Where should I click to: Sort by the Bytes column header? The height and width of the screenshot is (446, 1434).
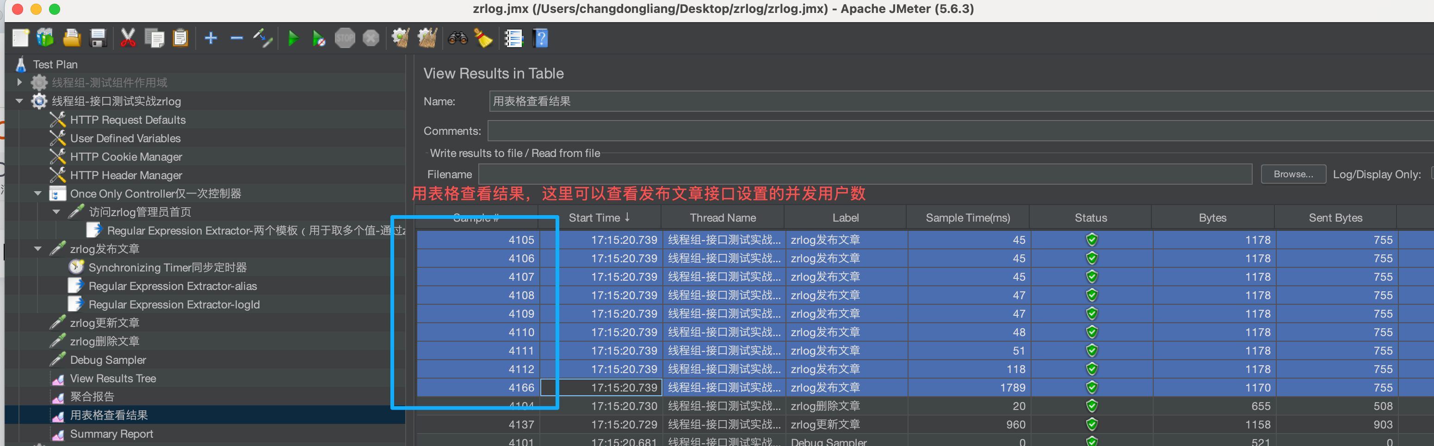tap(1212, 217)
